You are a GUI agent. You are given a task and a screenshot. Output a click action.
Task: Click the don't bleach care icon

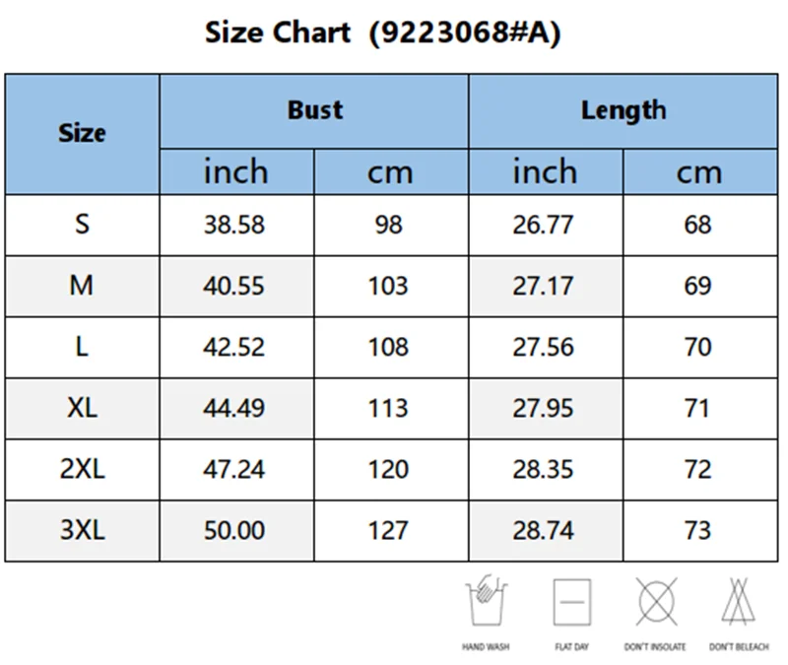pos(738,601)
